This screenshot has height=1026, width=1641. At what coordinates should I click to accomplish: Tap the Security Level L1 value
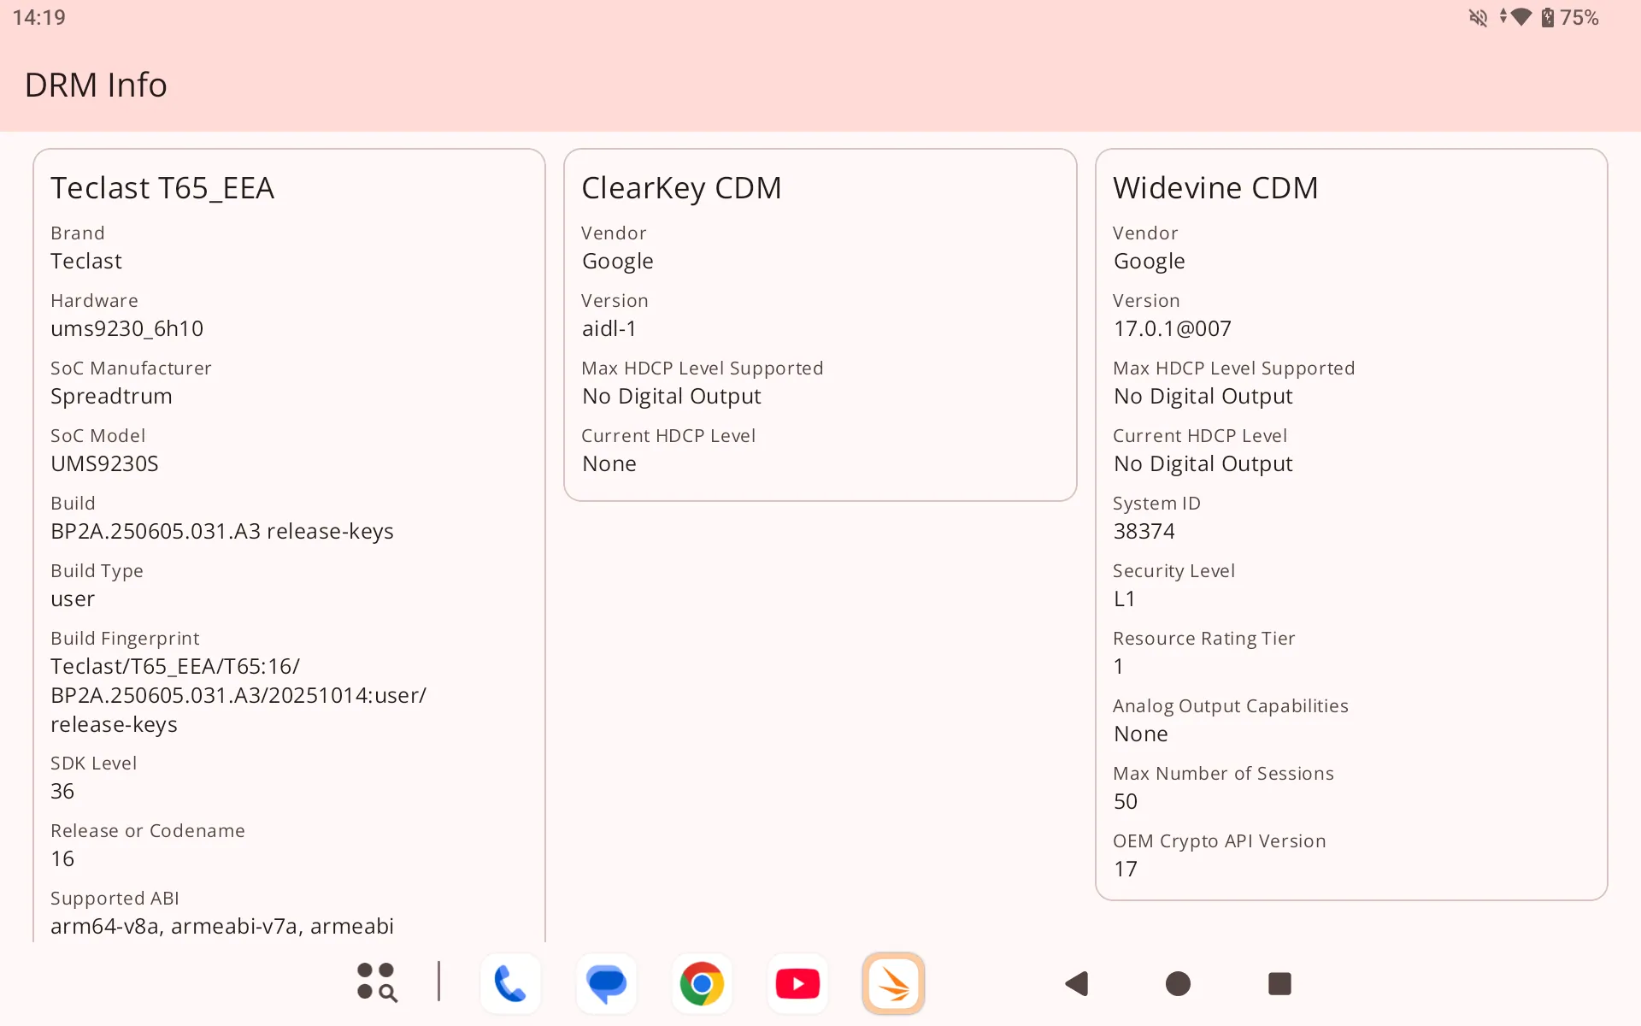click(x=1124, y=598)
